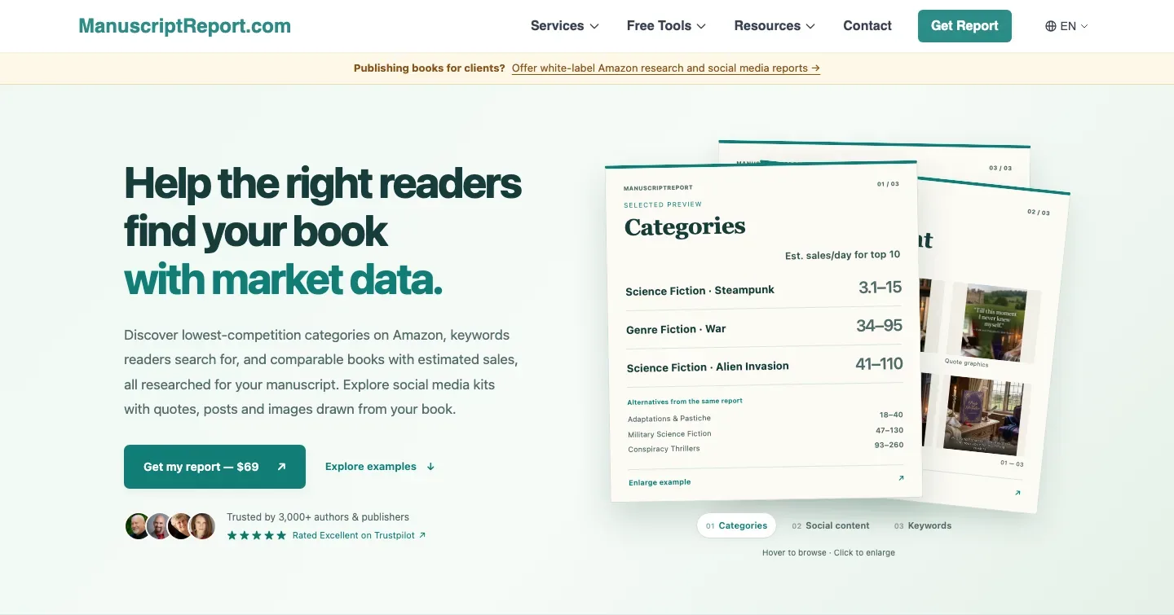Image resolution: width=1174 pixels, height=615 pixels.
Task: Click the five-star rating icons
Action: tap(257, 535)
